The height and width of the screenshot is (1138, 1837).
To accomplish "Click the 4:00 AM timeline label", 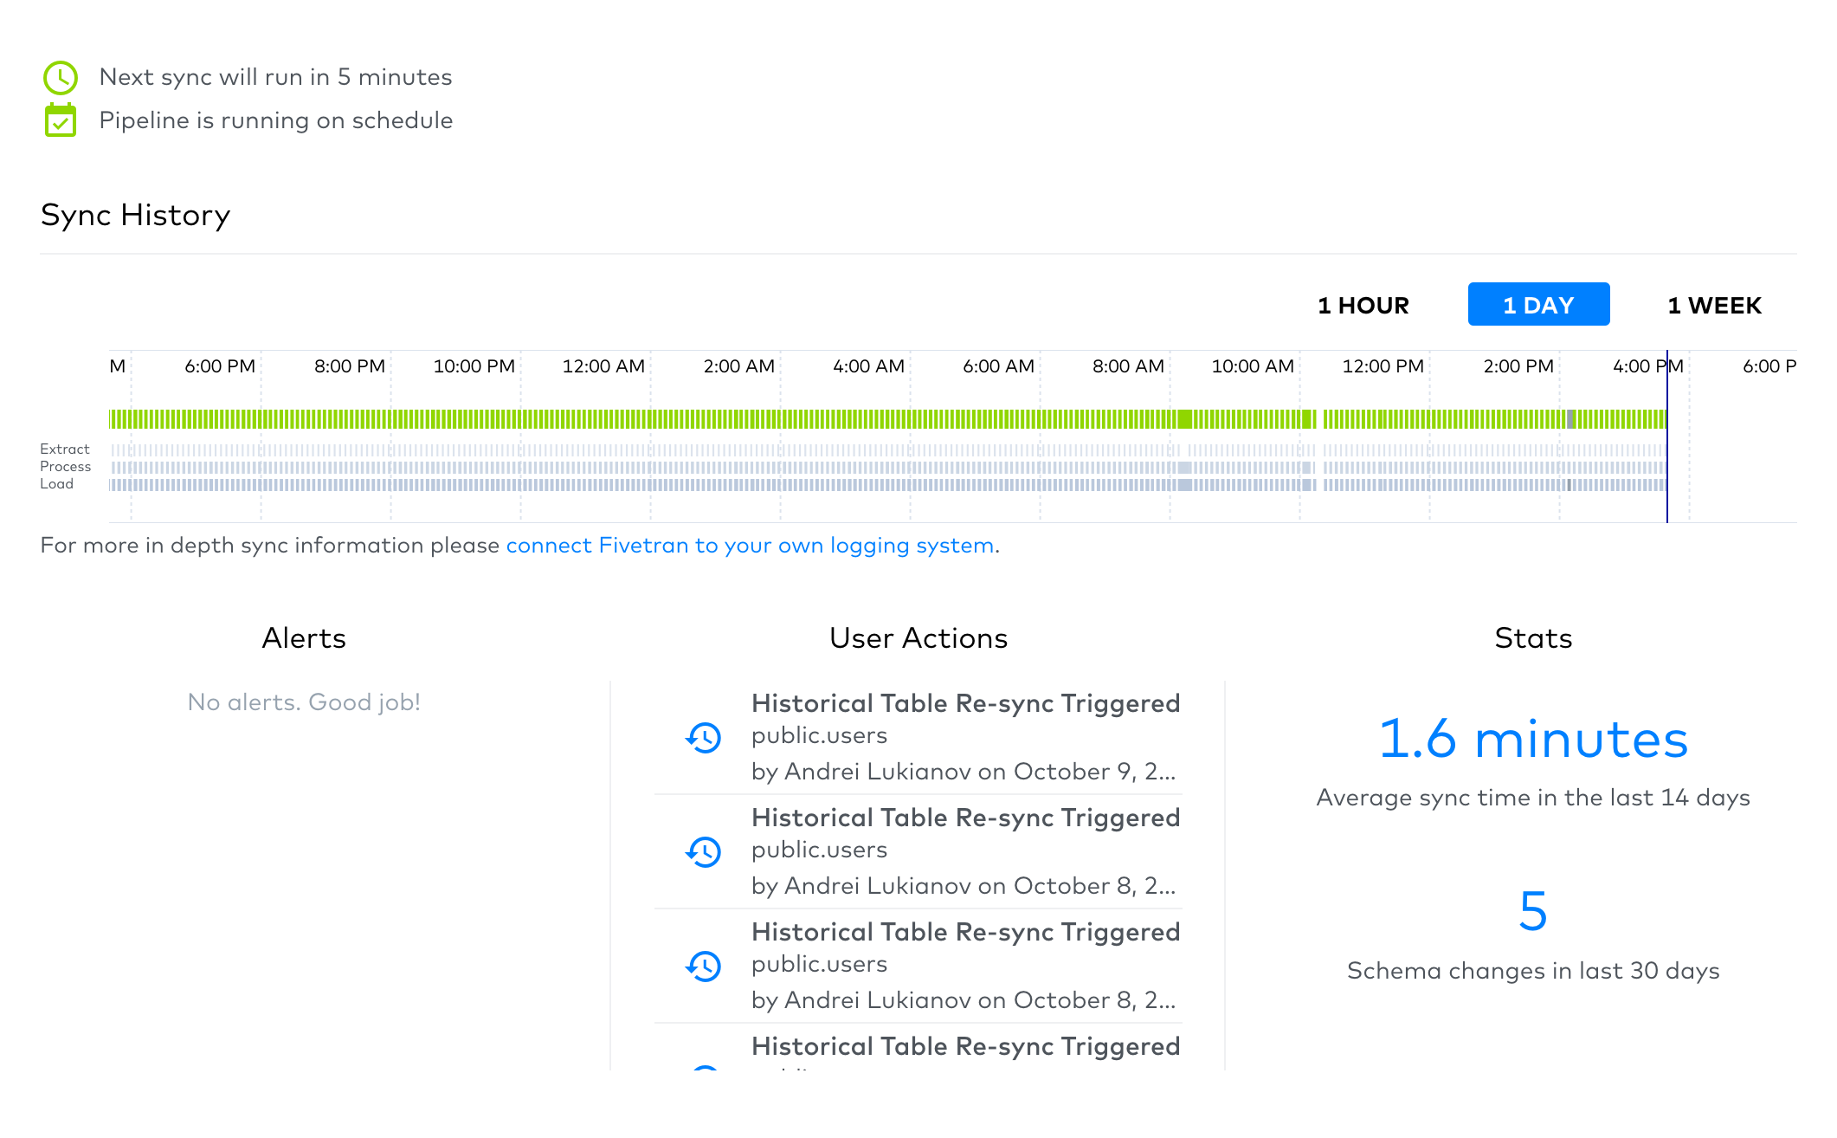I will pos(868,366).
